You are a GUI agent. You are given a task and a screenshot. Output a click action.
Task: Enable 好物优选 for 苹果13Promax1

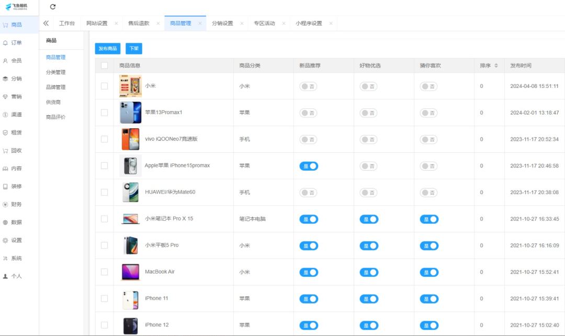coord(368,113)
